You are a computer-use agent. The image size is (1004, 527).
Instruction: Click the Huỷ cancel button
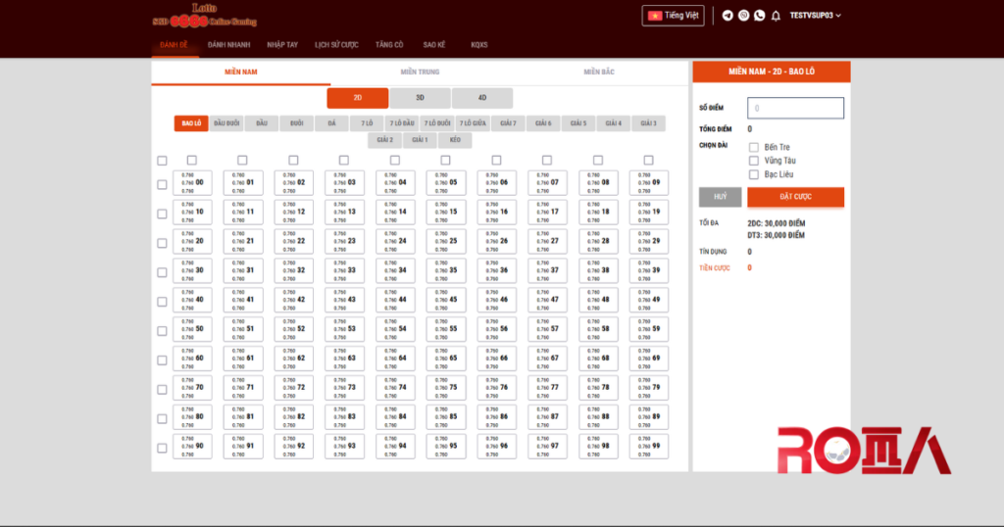pos(720,197)
